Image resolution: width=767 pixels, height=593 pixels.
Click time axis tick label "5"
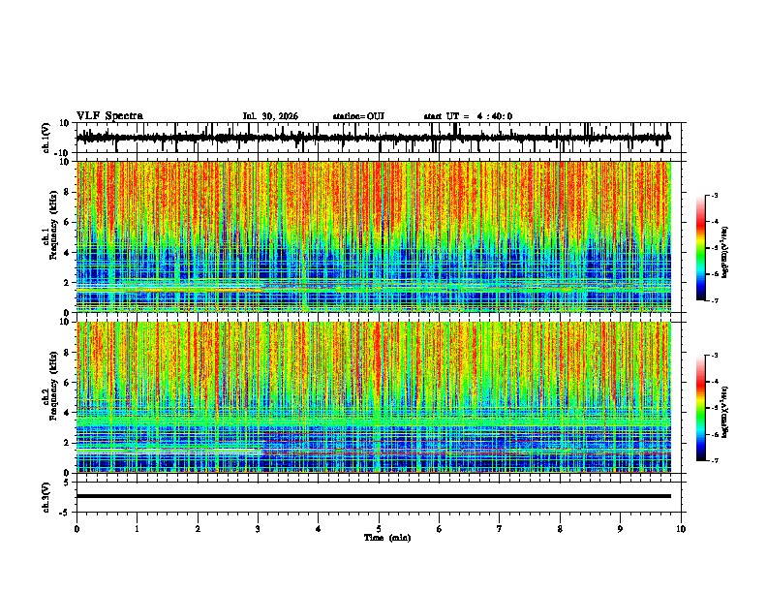379,529
